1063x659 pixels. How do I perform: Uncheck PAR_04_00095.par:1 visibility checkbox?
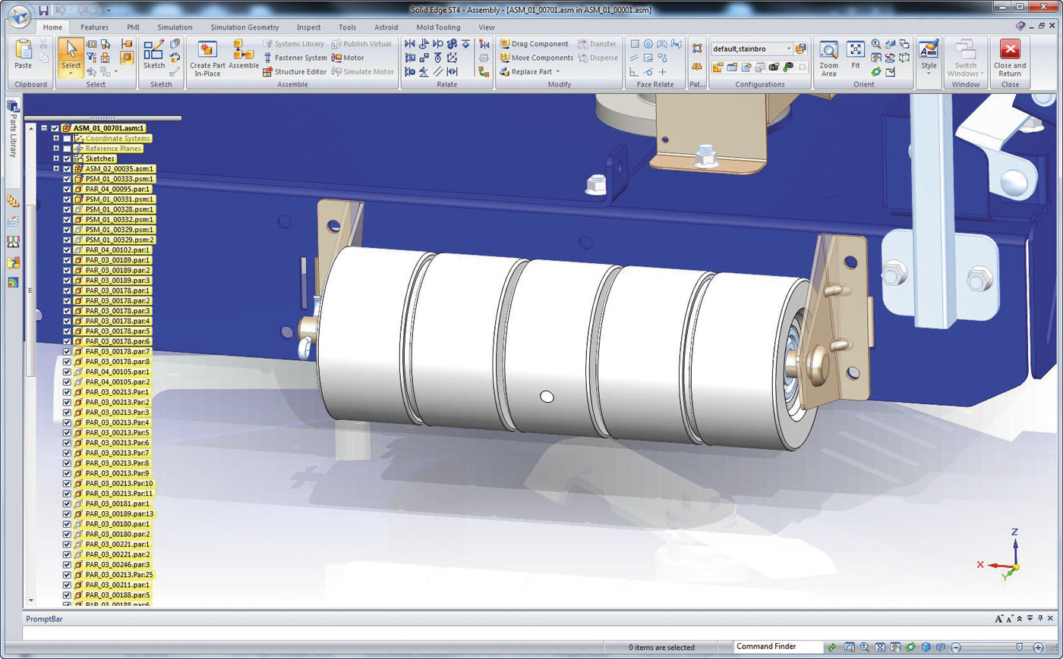point(67,190)
